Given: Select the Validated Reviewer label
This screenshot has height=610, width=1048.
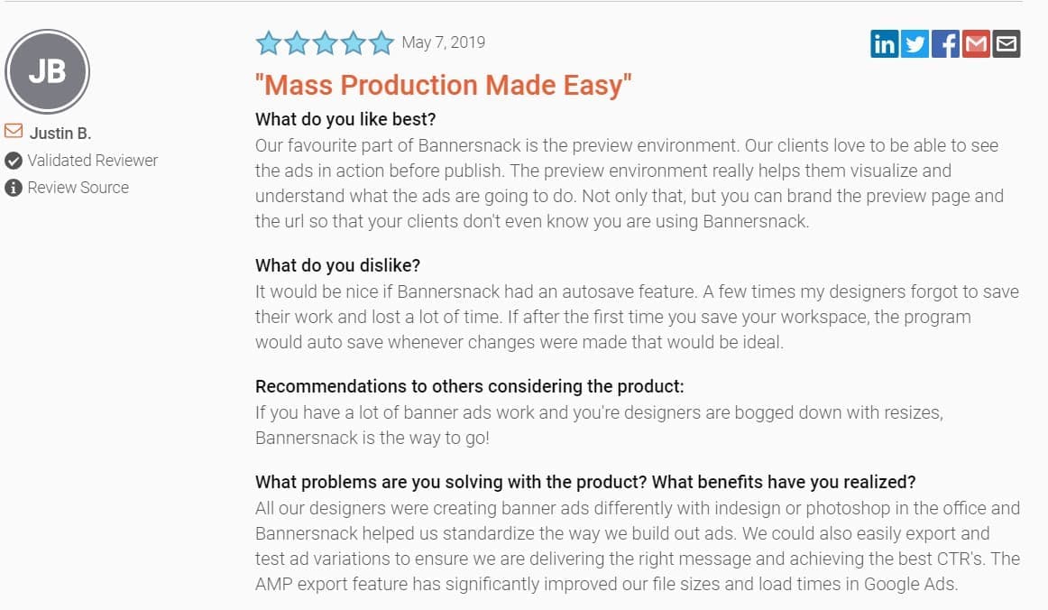Looking at the screenshot, I should pyautogui.click(x=94, y=160).
